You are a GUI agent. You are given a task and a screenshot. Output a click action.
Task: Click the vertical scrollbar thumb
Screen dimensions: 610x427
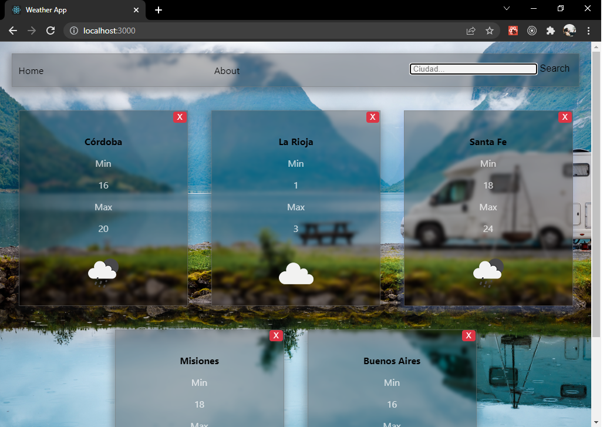click(596, 193)
